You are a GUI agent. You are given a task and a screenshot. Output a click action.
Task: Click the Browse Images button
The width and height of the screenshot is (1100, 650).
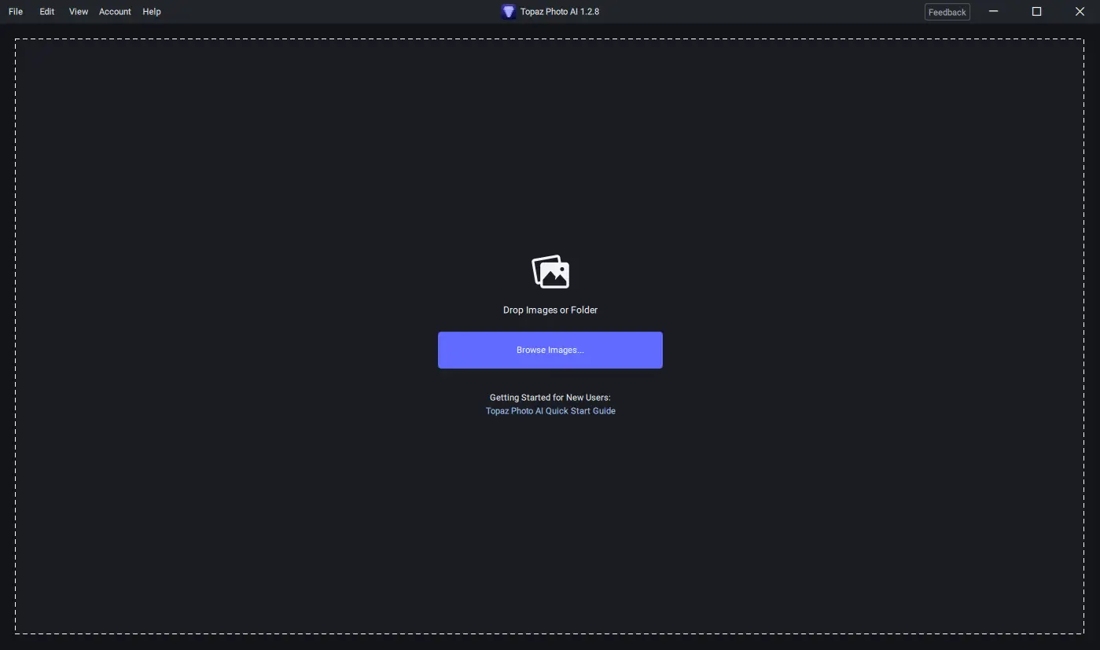pyautogui.click(x=550, y=350)
